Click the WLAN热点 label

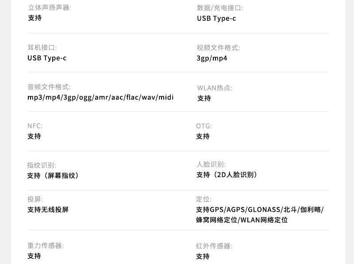tap(215, 87)
